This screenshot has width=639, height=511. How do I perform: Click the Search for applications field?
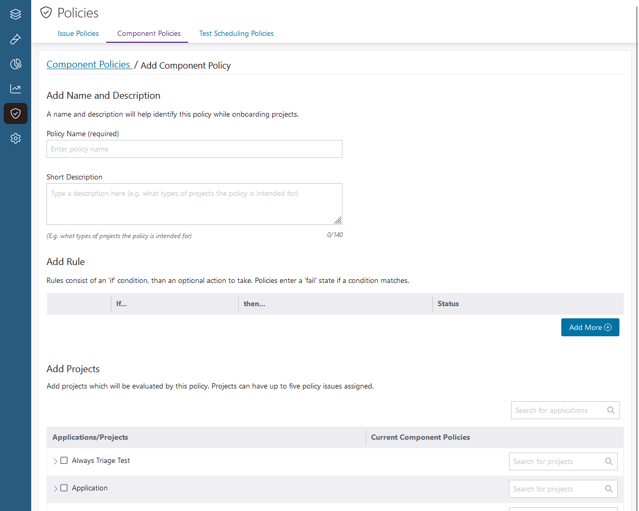(558, 410)
